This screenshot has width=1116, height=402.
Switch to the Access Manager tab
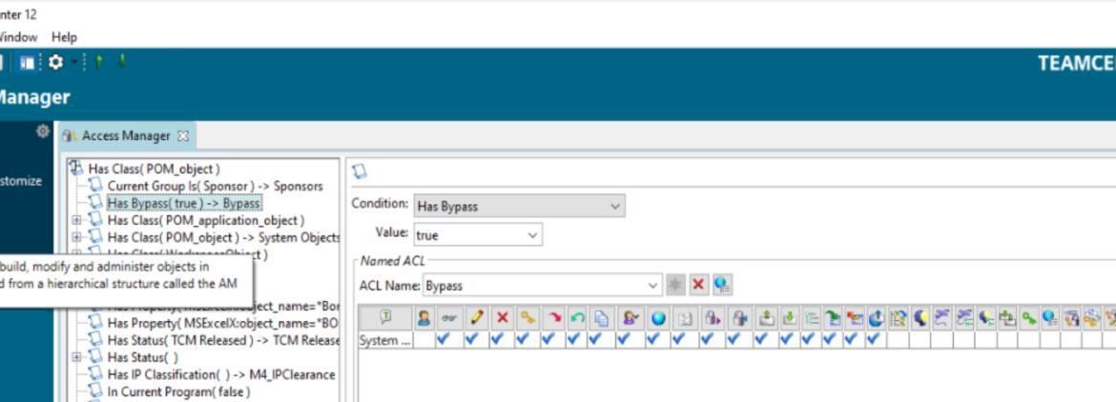click(126, 135)
